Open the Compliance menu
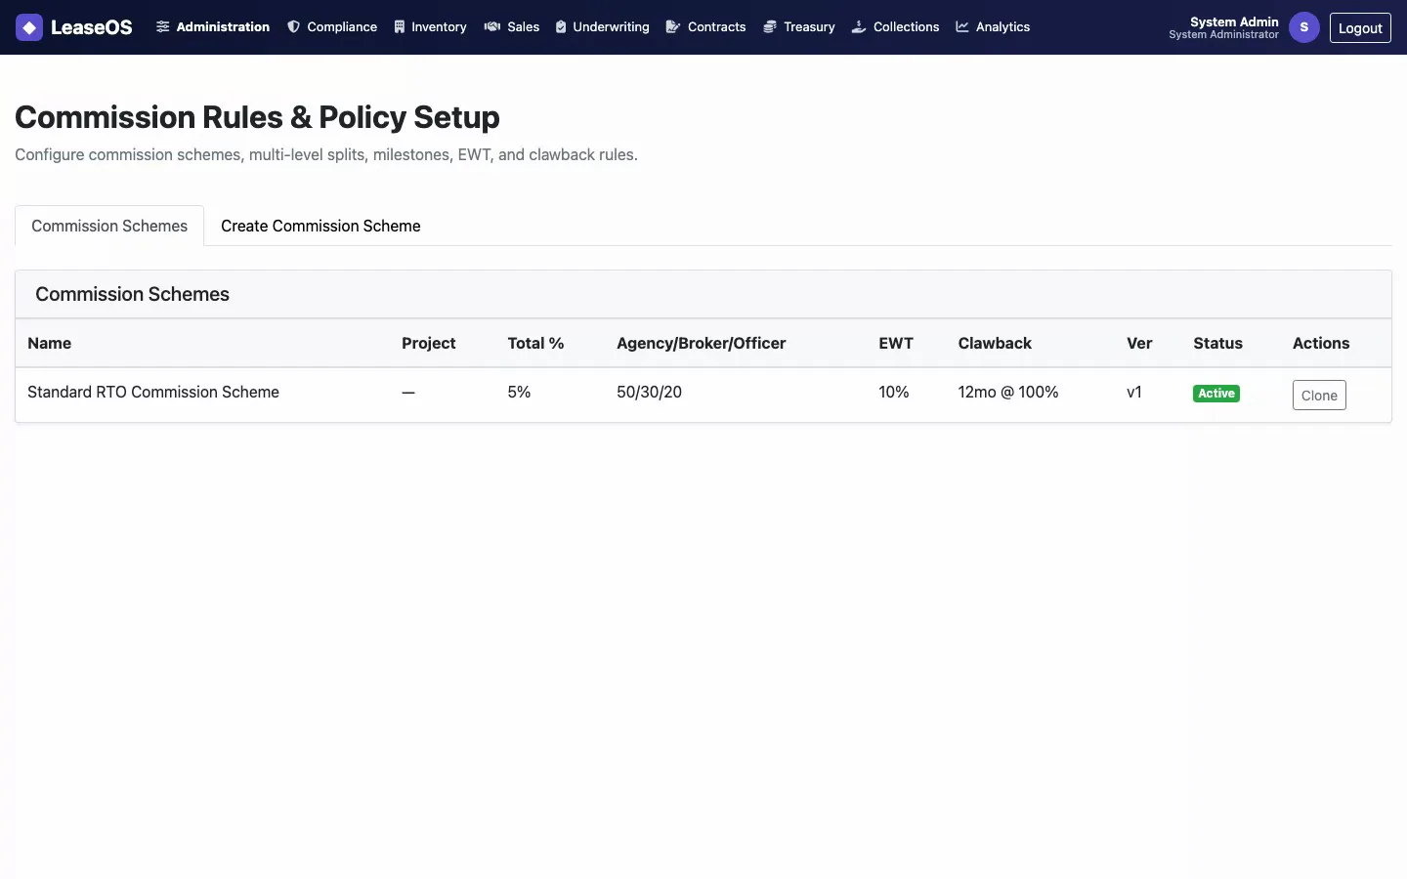Image resolution: width=1407 pixels, height=879 pixels. pyautogui.click(x=332, y=27)
